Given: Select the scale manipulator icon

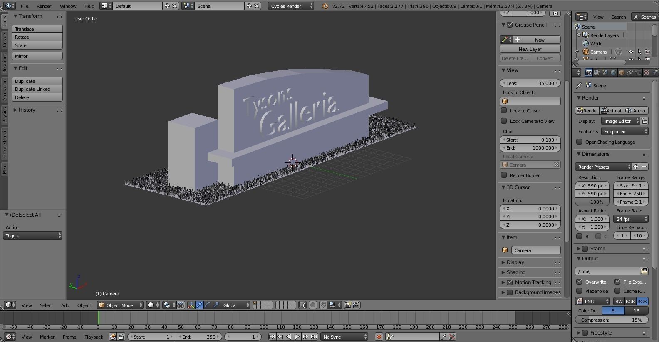Looking at the screenshot, I should coord(216,305).
